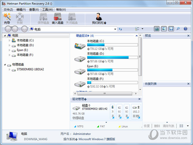The width and height of the screenshot is (193, 145).
Task: Click the FAT legend entry
Action: 101,126
